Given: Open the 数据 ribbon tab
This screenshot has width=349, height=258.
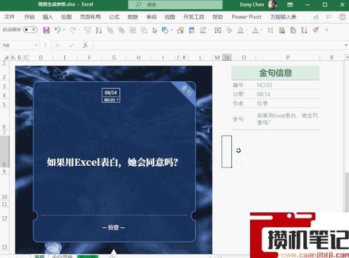Looking at the screenshot, I should 132,17.
